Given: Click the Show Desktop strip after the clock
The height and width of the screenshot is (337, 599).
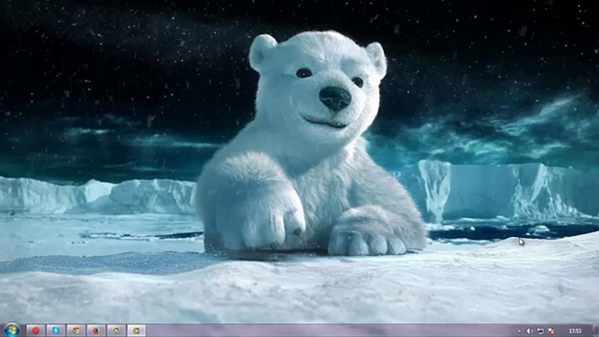Looking at the screenshot, I should [x=596, y=330].
